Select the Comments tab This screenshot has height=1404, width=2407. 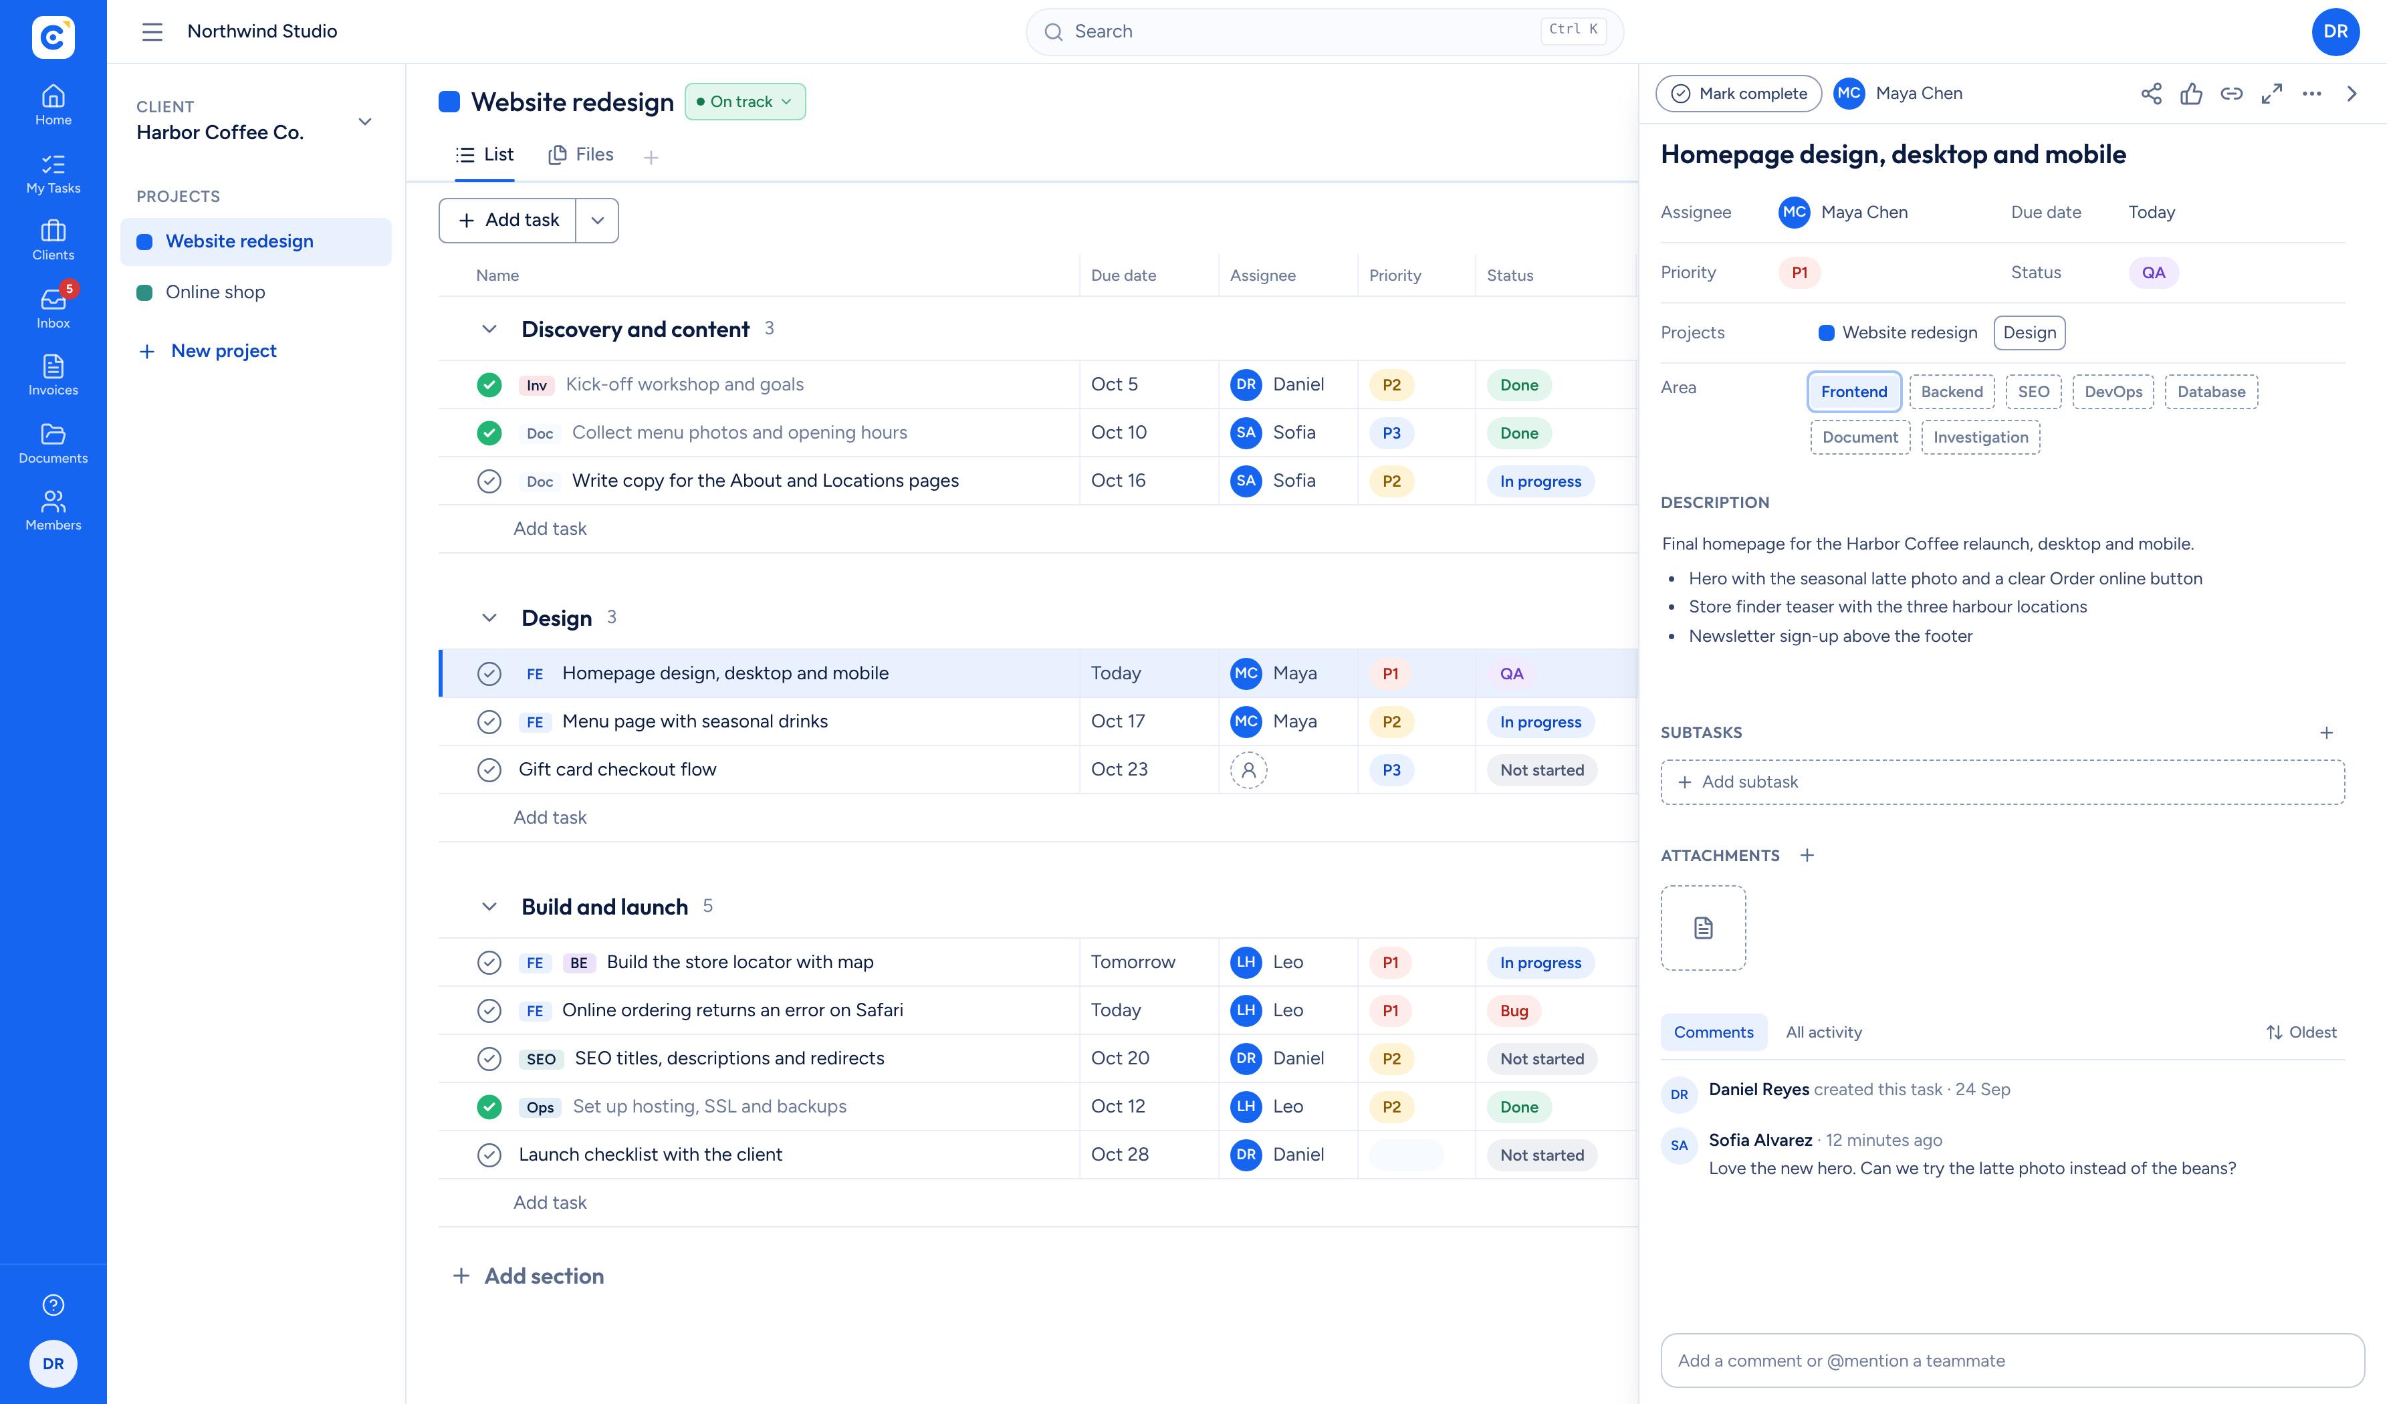(1714, 1032)
